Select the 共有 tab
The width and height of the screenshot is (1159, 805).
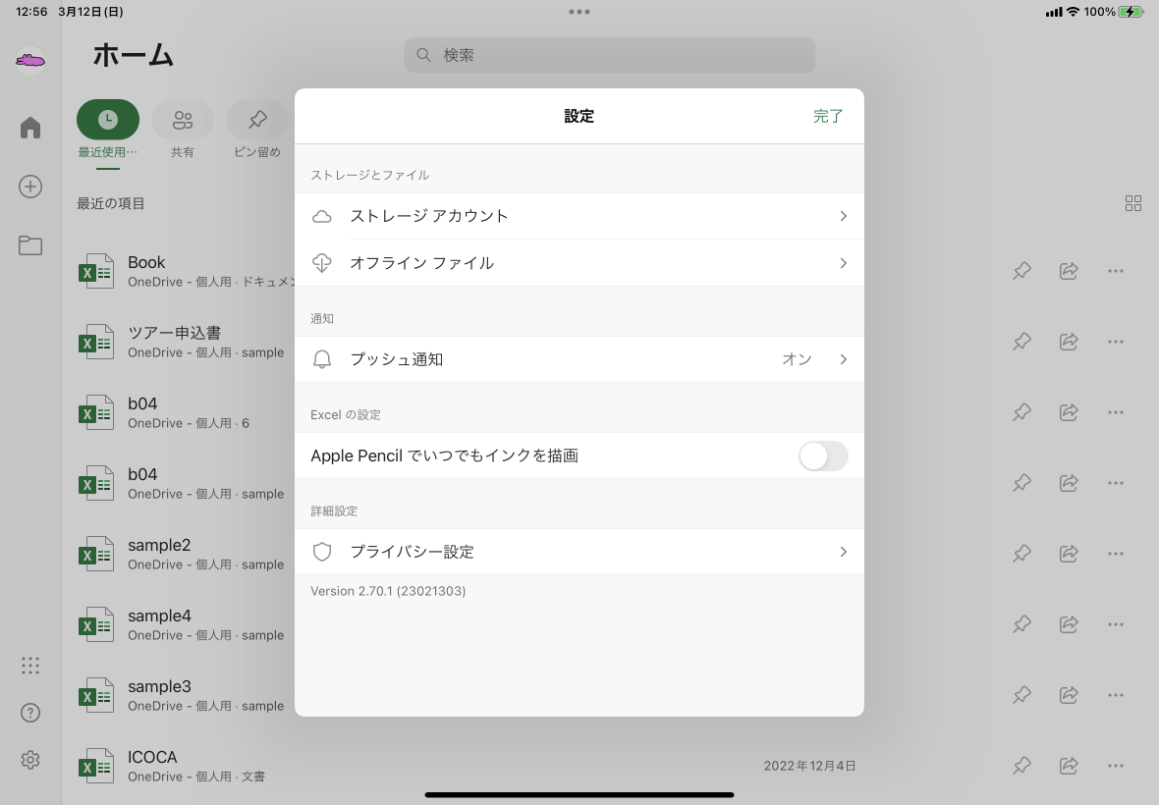click(x=183, y=130)
